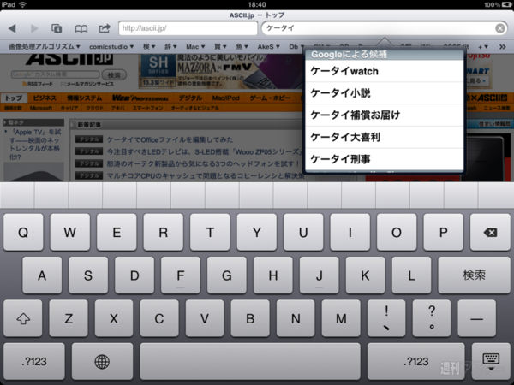Open the トップ site tab
The width and height of the screenshot is (514, 385).
click(14, 98)
